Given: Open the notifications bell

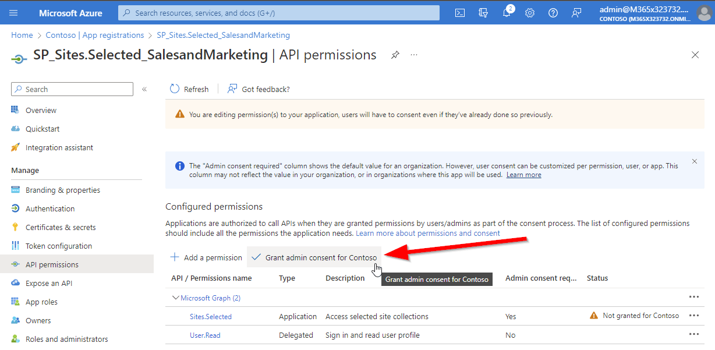Looking at the screenshot, I should tap(507, 13).
